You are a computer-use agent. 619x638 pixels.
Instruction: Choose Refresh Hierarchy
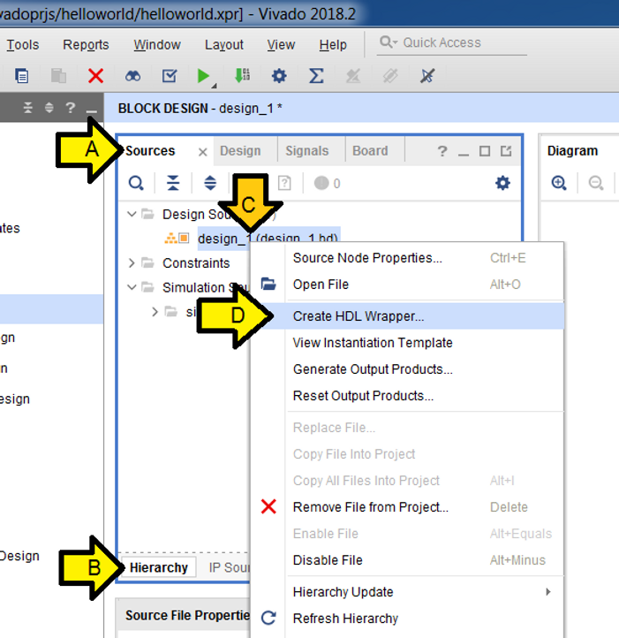[407, 619]
